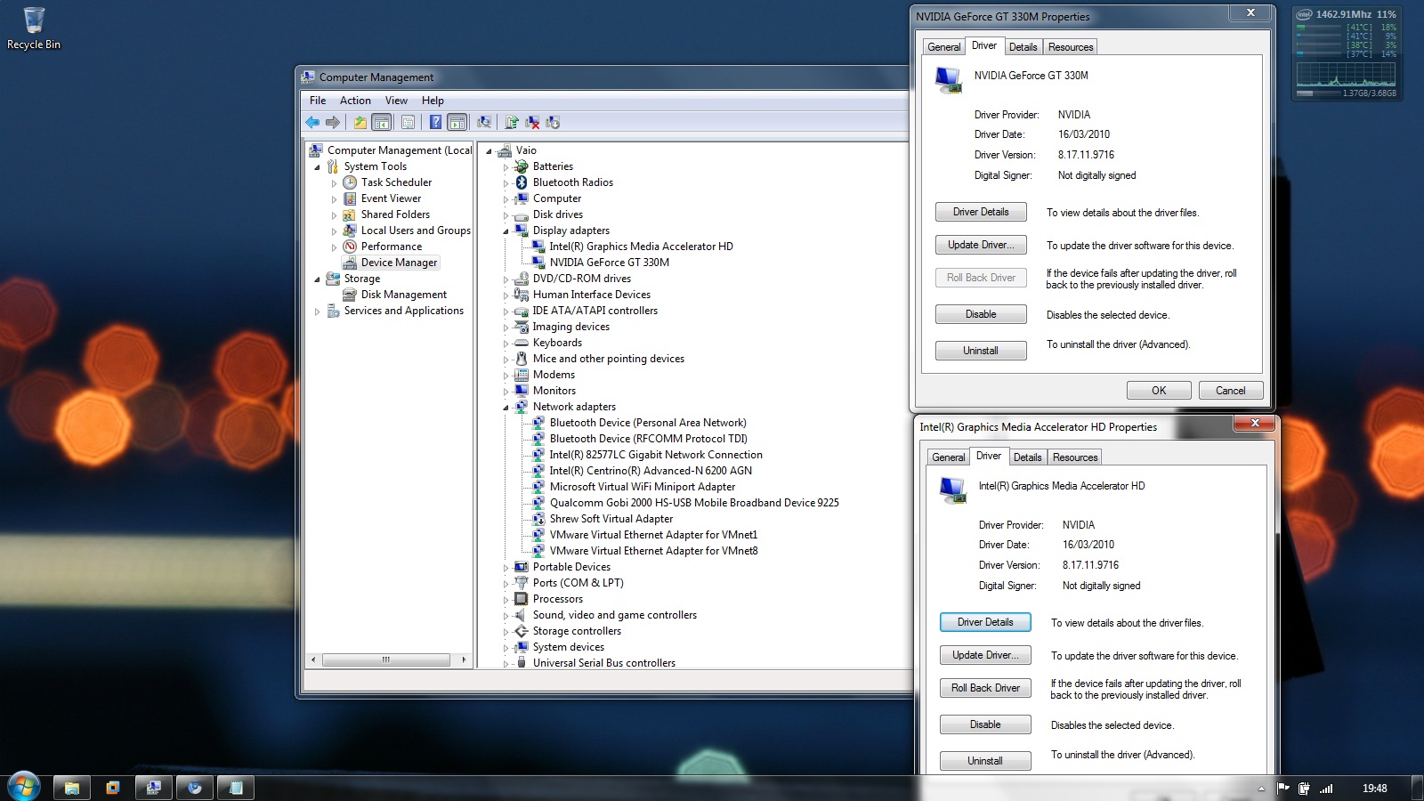Click the blue Help question mark icon

pyautogui.click(x=435, y=123)
